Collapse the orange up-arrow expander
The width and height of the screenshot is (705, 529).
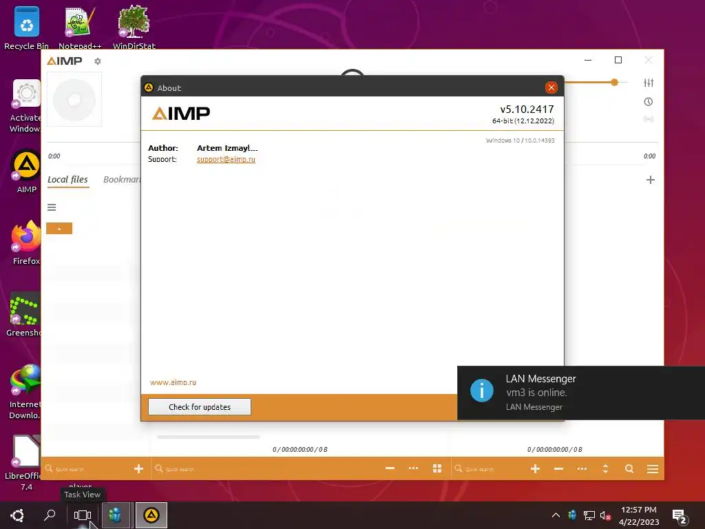tap(59, 229)
